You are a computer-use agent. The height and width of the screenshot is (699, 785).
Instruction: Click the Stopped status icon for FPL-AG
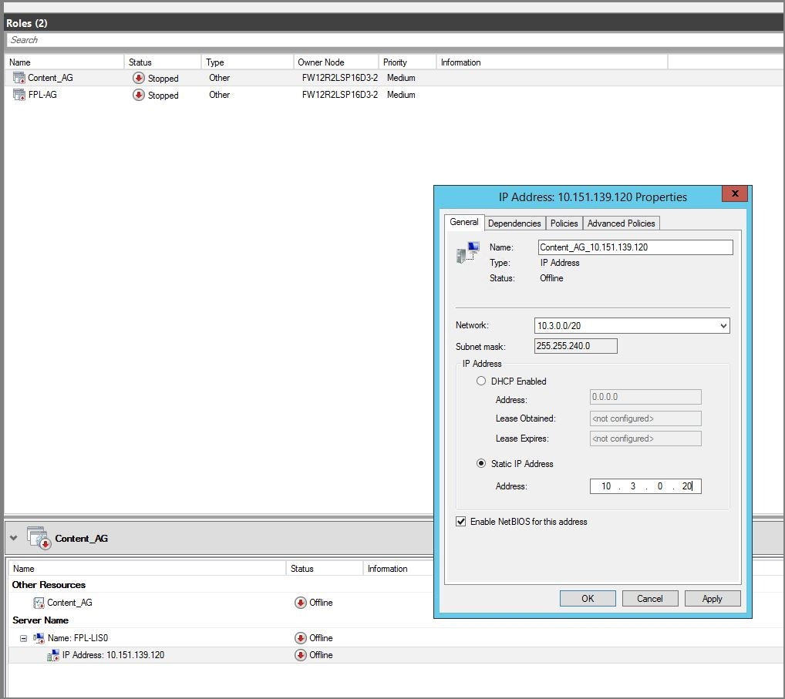(139, 95)
